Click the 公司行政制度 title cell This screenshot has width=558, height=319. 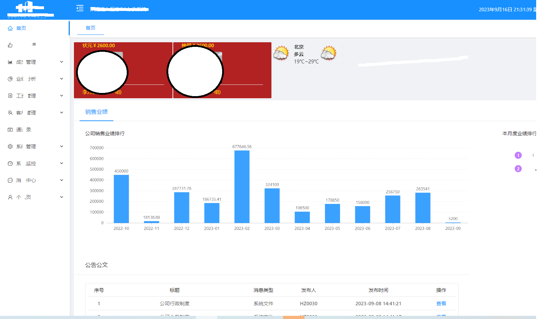click(175, 304)
